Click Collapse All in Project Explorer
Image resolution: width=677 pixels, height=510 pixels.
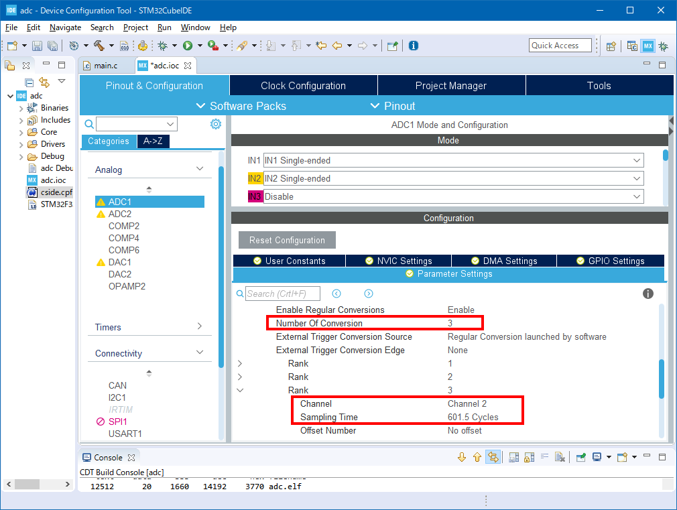click(29, 82)
